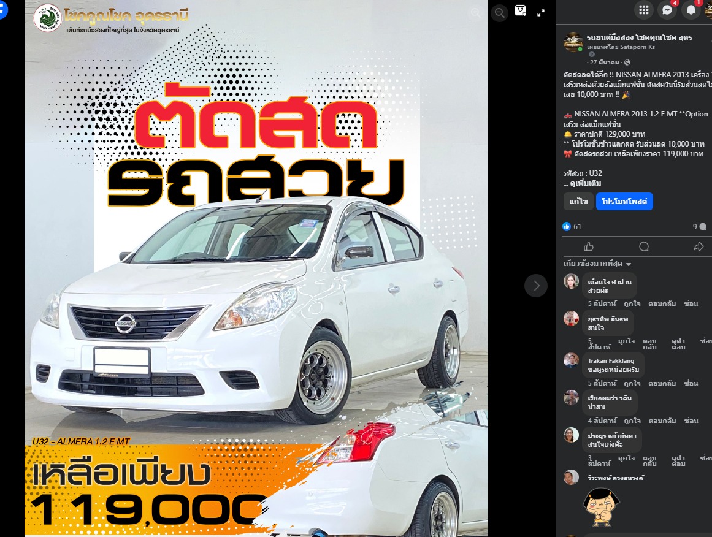Like ประยูร แก้วกันหา's comment

[x=626, y=458]
